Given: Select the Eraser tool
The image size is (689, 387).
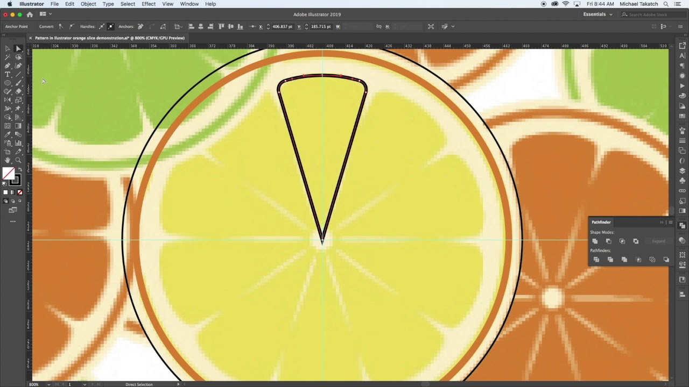Looking at the screenshot, I should coord(18,91).
